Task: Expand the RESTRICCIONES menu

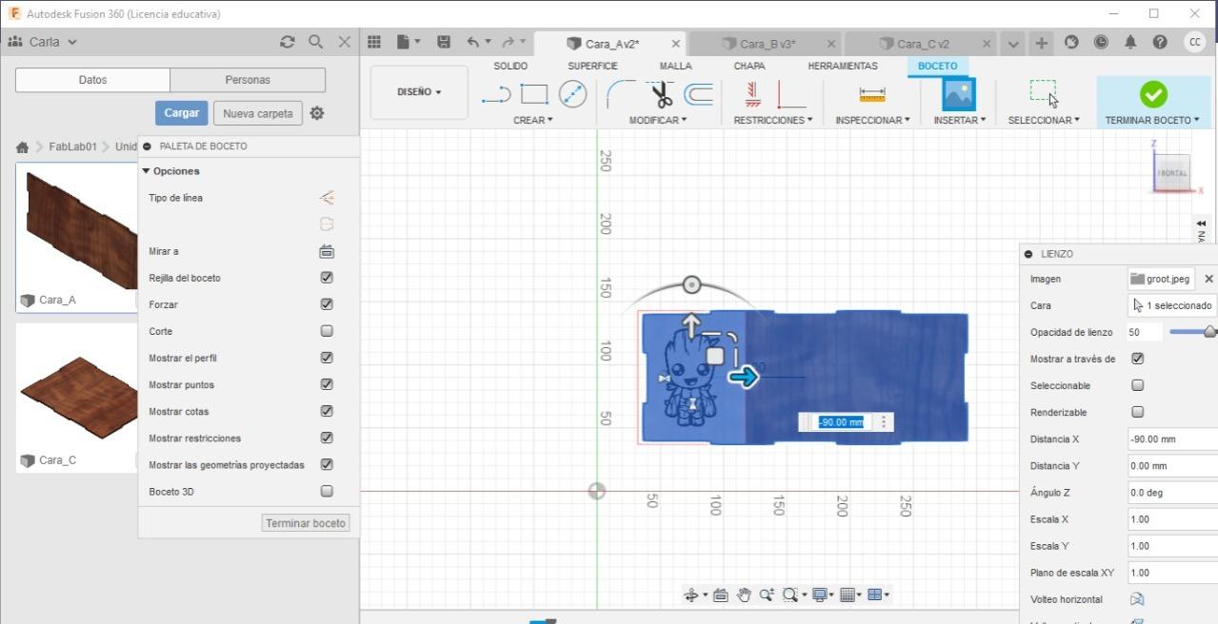Action: pyautogui.click(x=773, y=120)
